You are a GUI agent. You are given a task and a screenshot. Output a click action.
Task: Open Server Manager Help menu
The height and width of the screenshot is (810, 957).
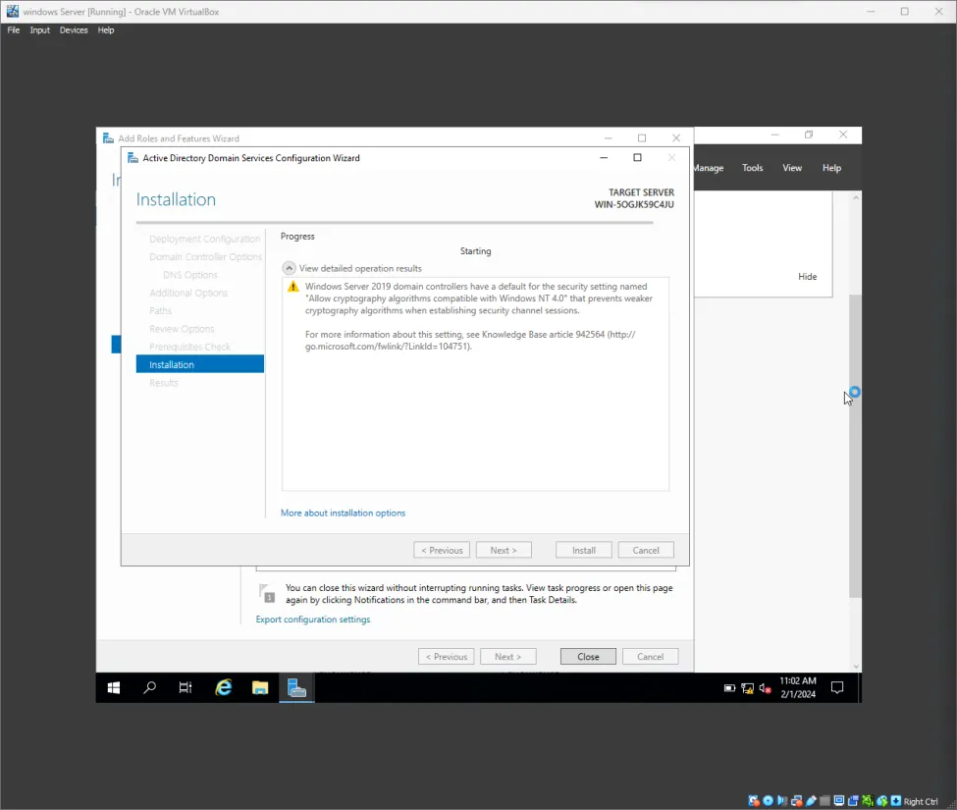click(831, 168)
